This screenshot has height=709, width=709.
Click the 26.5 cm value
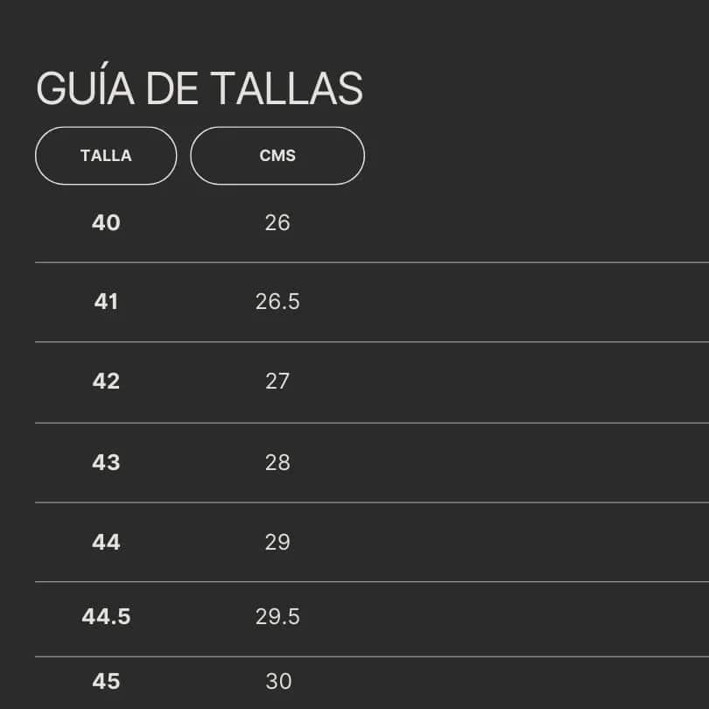tap(277, 302)
